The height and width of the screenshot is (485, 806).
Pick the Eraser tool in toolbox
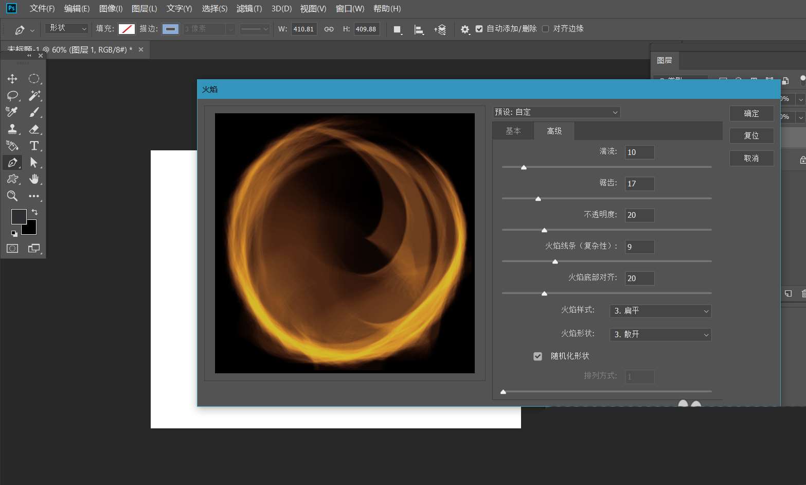pyautogui.click(x=34, y=129)
